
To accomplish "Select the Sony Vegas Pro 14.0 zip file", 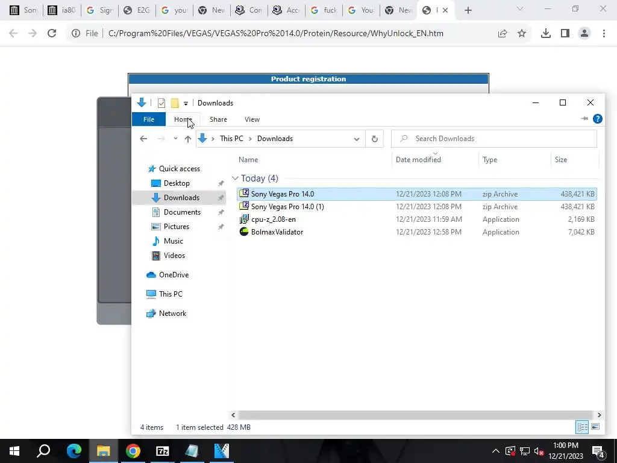I will (416, 194).
